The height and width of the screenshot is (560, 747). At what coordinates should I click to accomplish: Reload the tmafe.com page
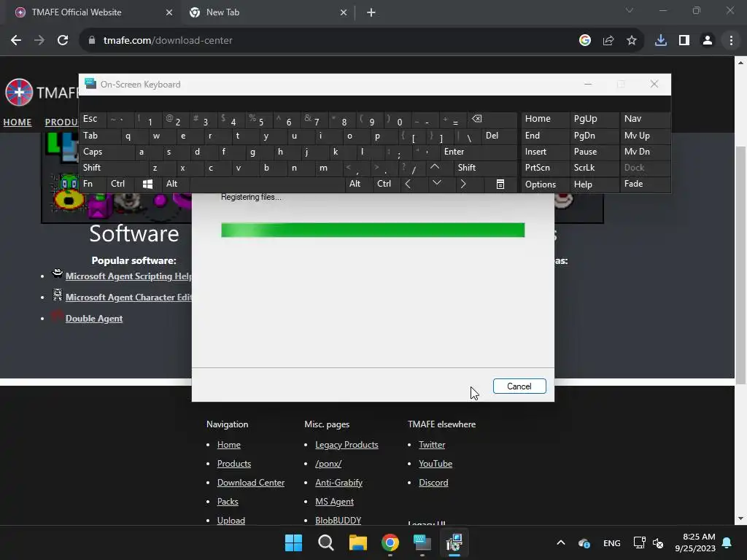click(63, 41)
